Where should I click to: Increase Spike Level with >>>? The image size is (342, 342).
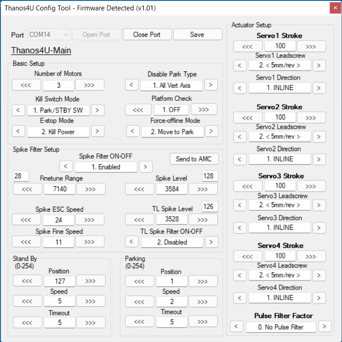203,189
